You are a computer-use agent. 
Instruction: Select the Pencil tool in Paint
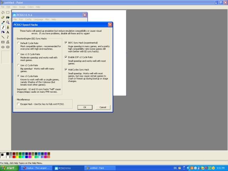[x=3, y=27]
